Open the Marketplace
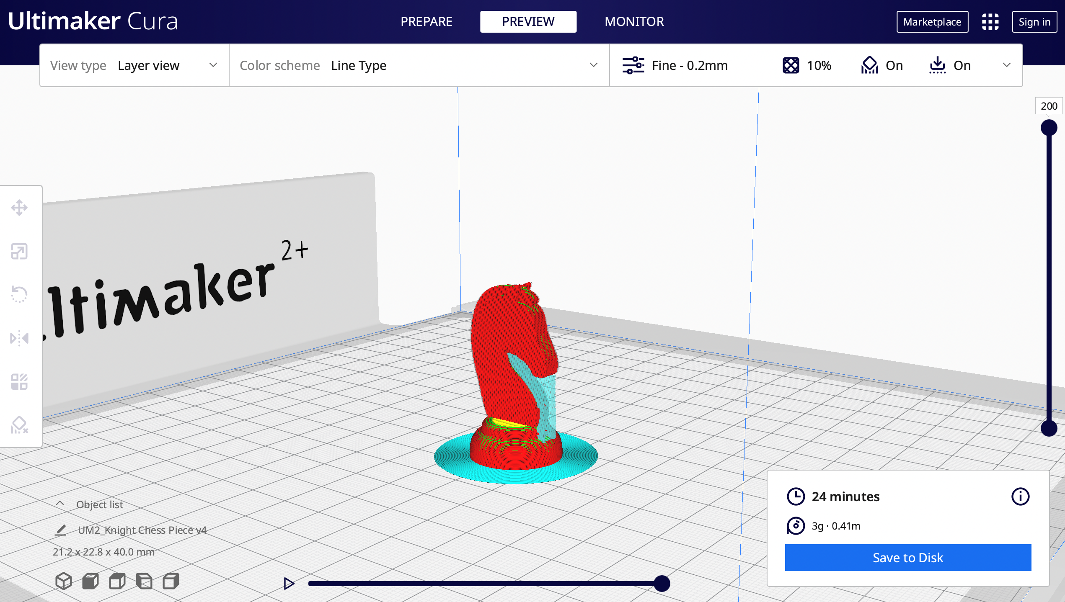This screenshot has width=1065, height=602. (x=932, y=22)
